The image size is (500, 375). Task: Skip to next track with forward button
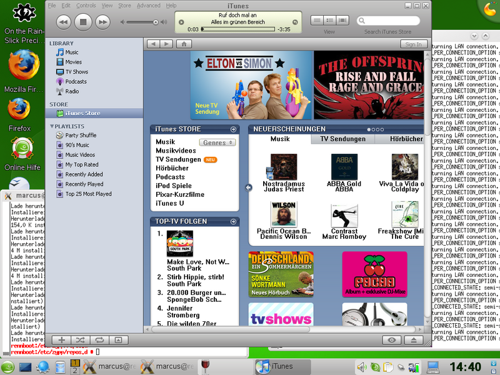(102, 22)
